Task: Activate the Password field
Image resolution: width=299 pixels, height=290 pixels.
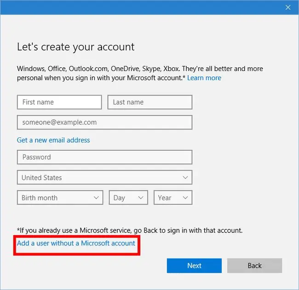Action: (x=104, y=157)
